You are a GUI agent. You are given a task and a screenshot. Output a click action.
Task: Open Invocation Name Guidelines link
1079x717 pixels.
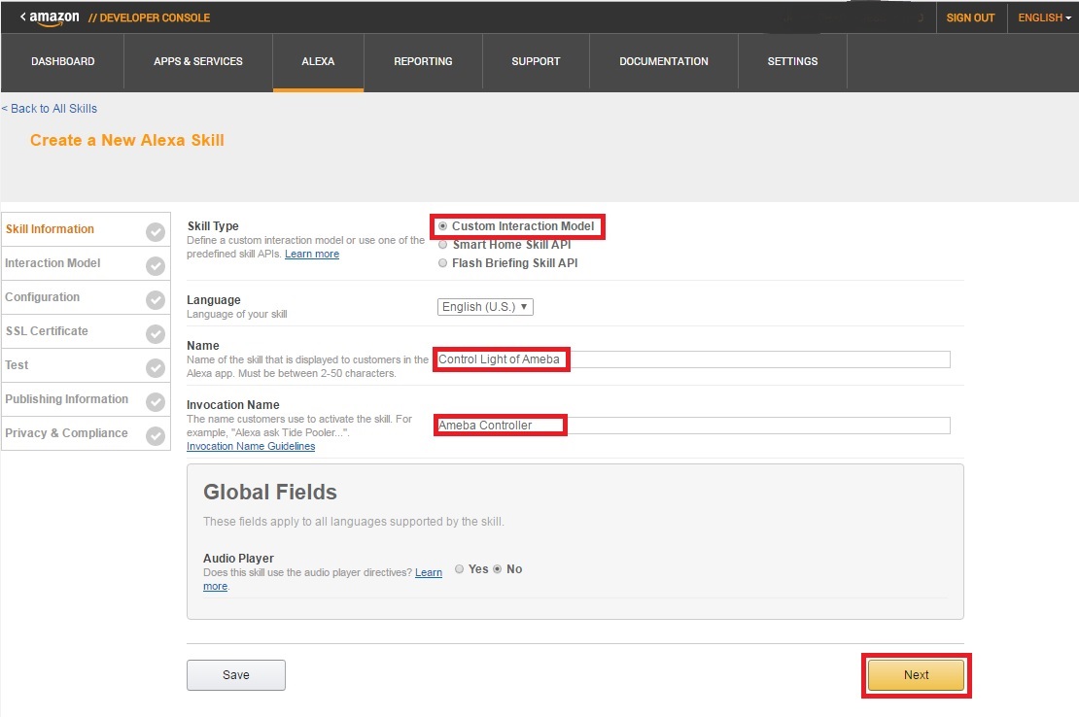pyautogui.click(x=251, y=447)
